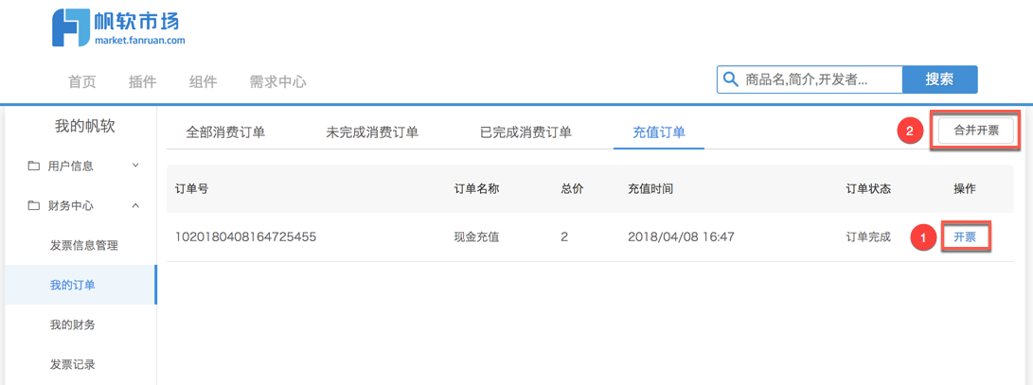Navigate to 需求中心

point(277,81)
